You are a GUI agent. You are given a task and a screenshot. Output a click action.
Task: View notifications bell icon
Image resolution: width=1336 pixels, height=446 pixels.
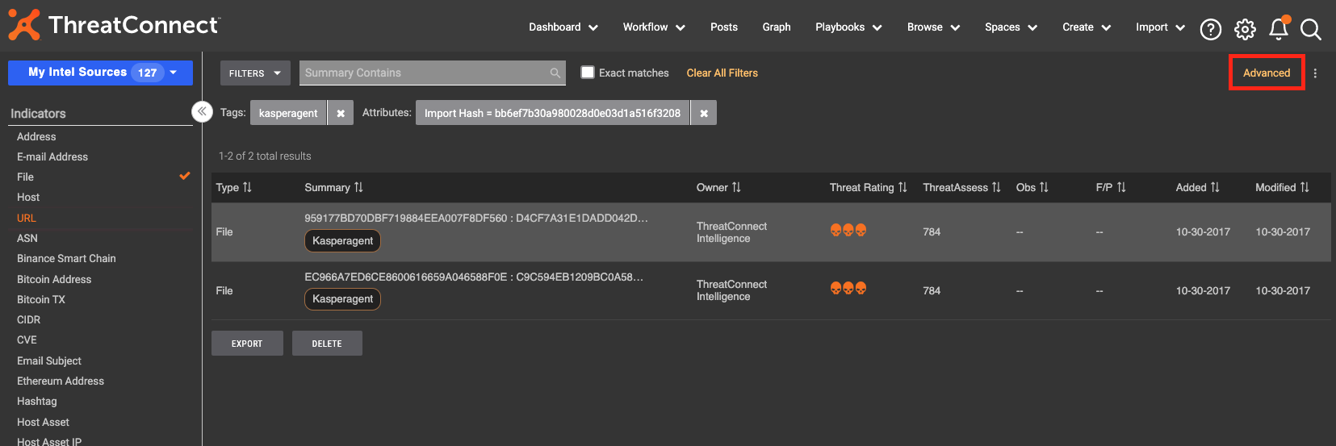click(x=1279, y=28)
